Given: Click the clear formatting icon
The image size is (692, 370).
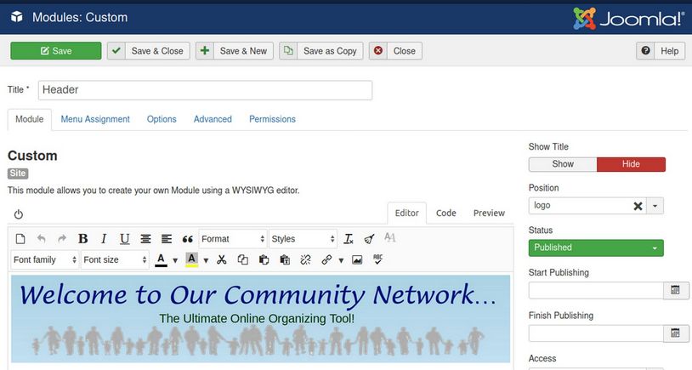Looking at the screenshot, I should click(349, 239).
